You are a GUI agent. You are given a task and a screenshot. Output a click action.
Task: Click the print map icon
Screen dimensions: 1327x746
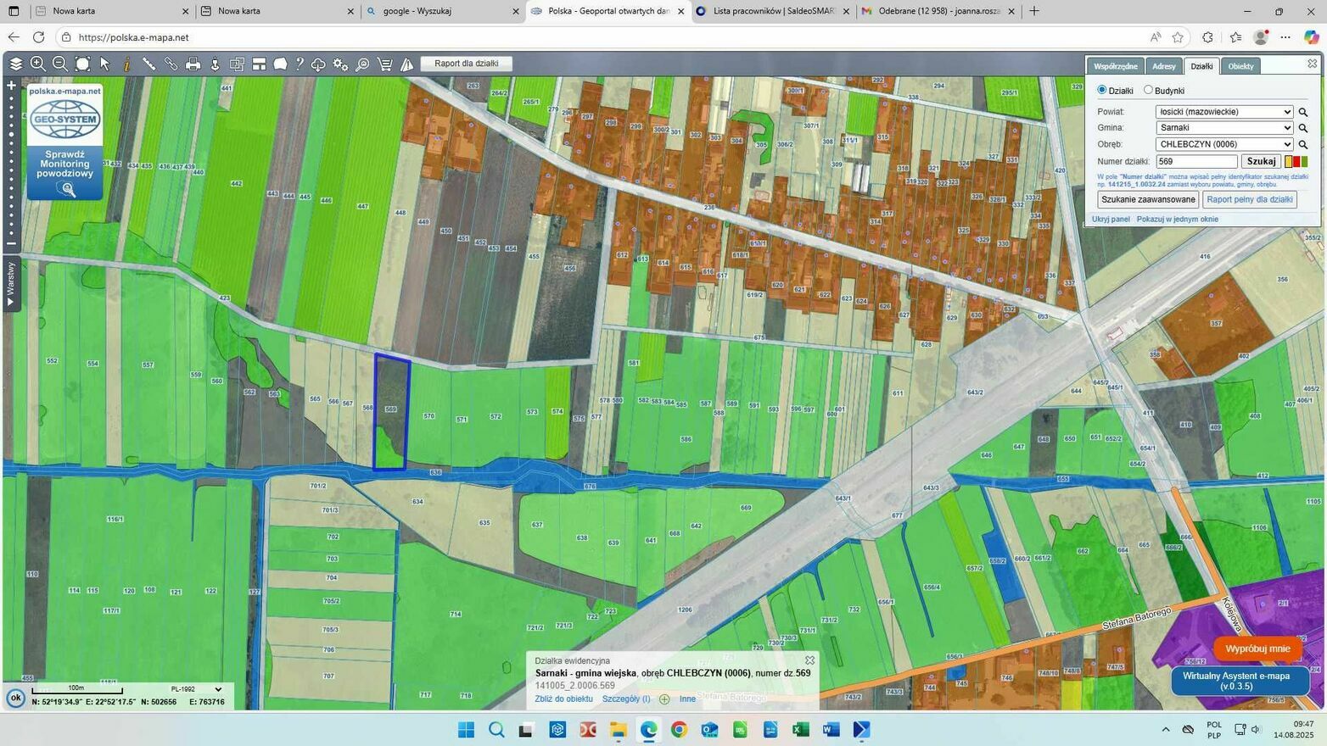193,64
